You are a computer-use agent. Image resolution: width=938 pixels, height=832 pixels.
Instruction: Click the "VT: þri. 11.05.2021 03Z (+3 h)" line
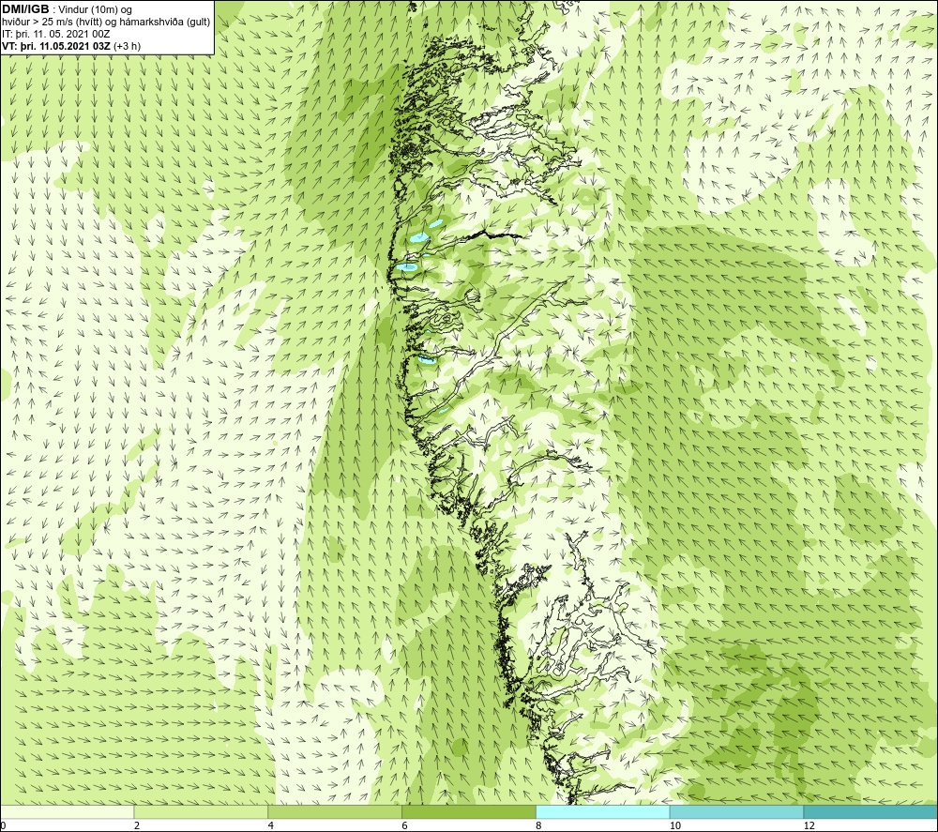[72, 46]
